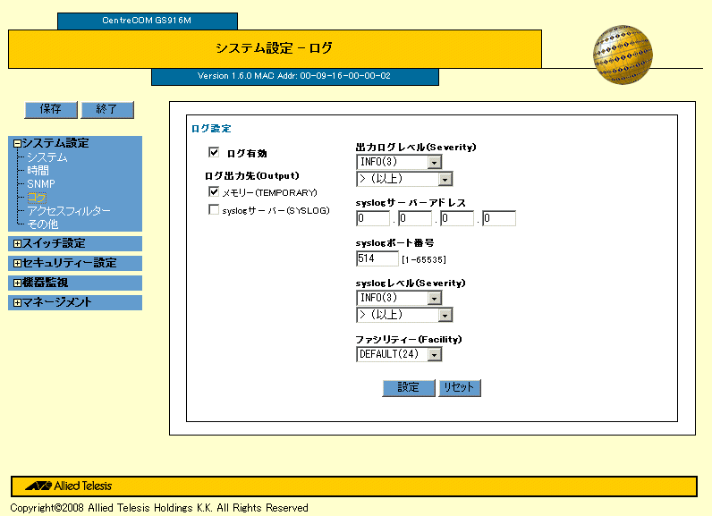This screenshot has width=712, height=516.
Task: Expand the マネージメント menu section
Action: click(x=17, y=302)
